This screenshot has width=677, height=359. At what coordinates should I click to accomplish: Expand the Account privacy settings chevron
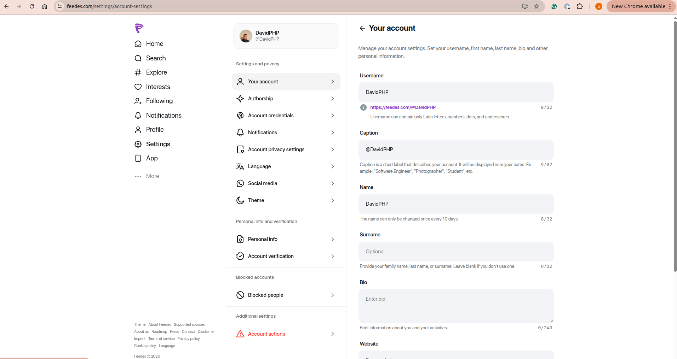coord(332,149)
